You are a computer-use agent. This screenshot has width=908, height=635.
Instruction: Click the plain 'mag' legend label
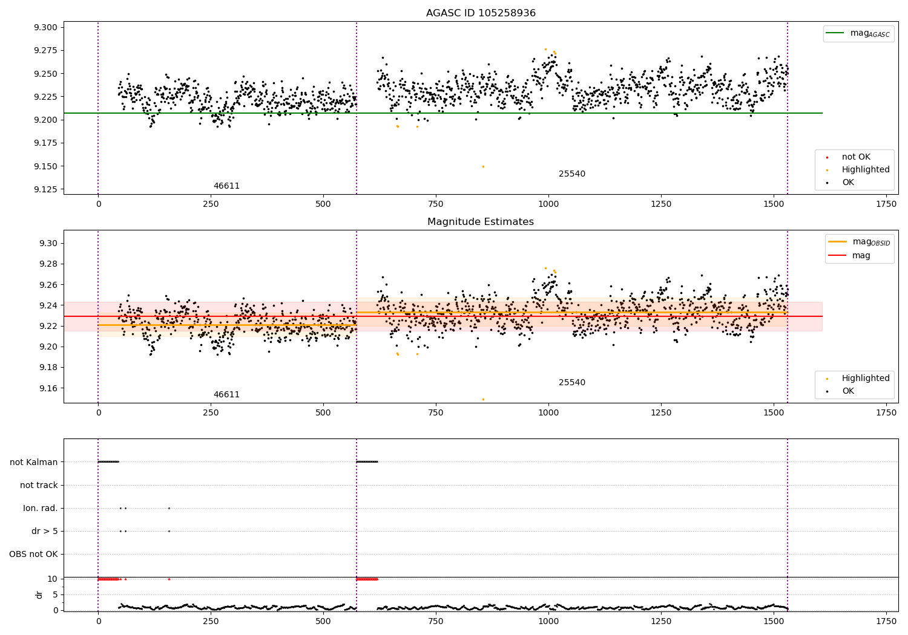click(x=861, y=256)
